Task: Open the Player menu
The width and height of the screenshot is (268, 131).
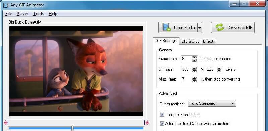Action: [22, 14]
